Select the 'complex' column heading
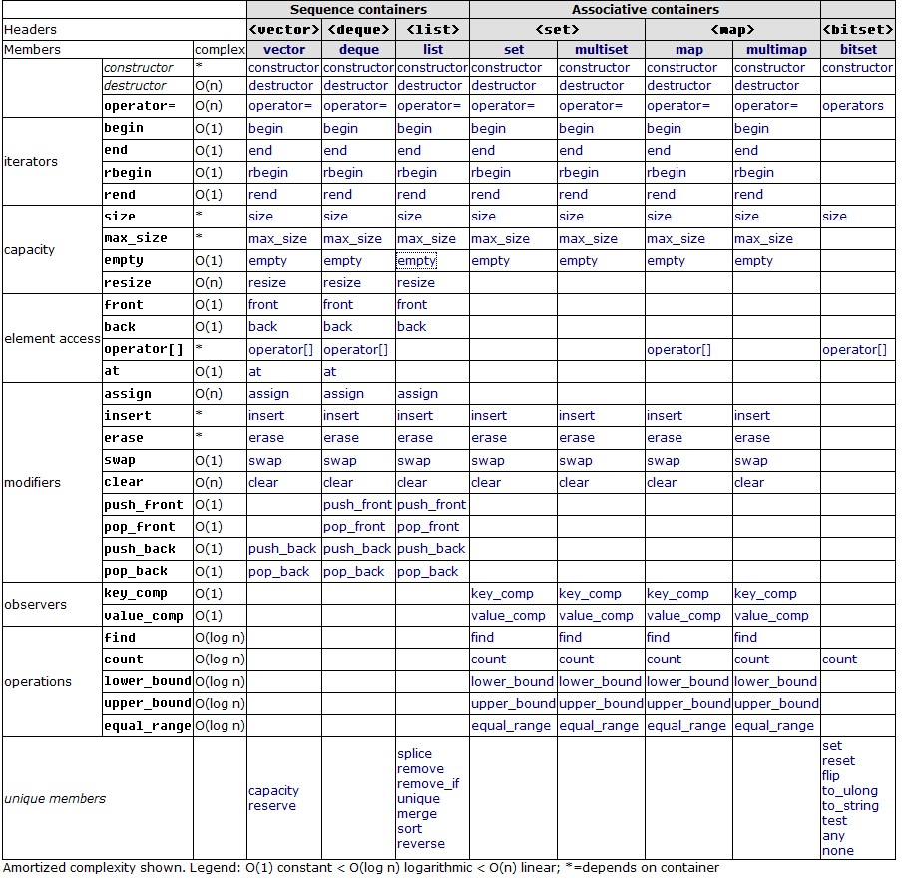The height and width of the screenshot is (881, 903). (220, 50)
